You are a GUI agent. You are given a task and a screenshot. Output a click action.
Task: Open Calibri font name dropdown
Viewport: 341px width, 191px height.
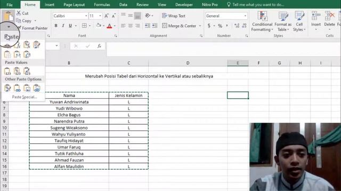click(86, 16)
